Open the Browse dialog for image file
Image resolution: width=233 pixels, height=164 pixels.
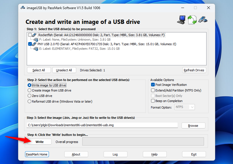click(193, 125)
